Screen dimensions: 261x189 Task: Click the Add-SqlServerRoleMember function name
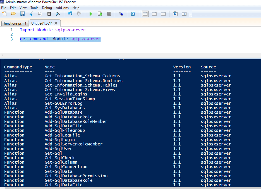[74, 144]
